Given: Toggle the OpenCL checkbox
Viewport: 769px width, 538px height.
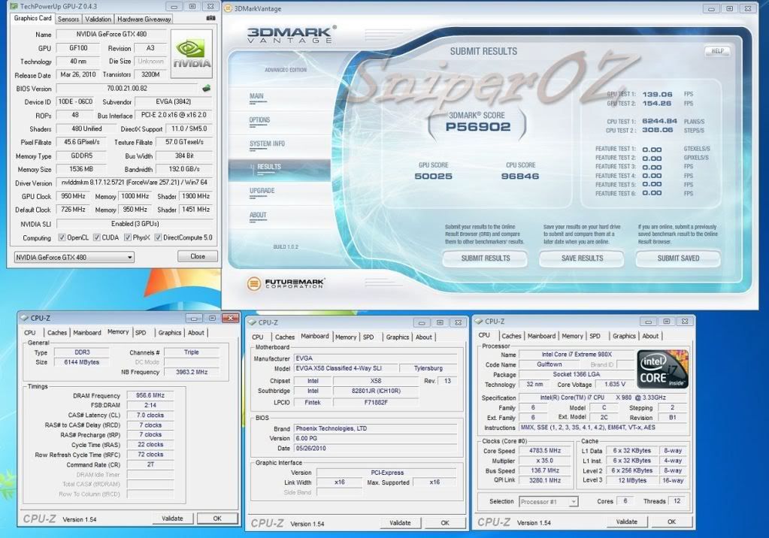Looking at the screenshot, I should click(62, 237).
